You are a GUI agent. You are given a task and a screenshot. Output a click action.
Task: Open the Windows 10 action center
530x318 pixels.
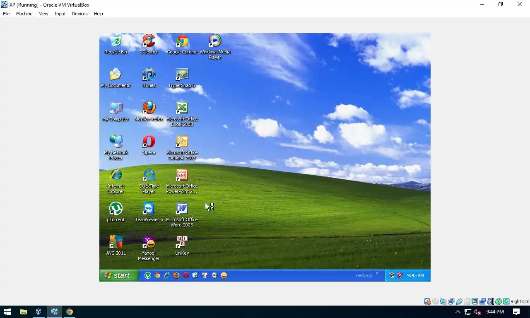pyautogui.click(x=516, y=312)
